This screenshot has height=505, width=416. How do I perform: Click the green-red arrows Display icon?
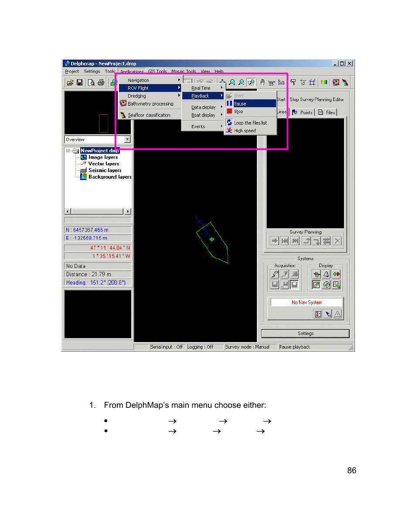[x=336, y=274]
